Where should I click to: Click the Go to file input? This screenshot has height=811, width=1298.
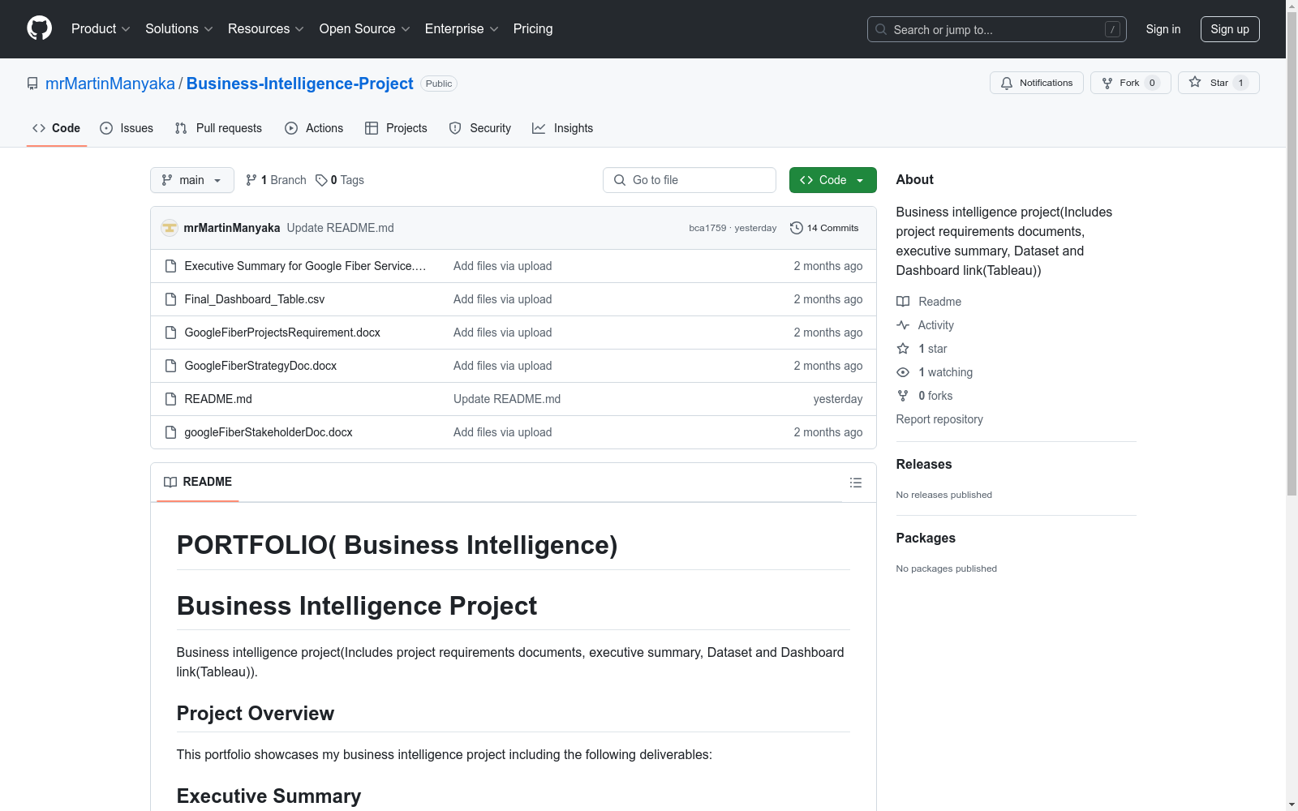coord(690,180)
